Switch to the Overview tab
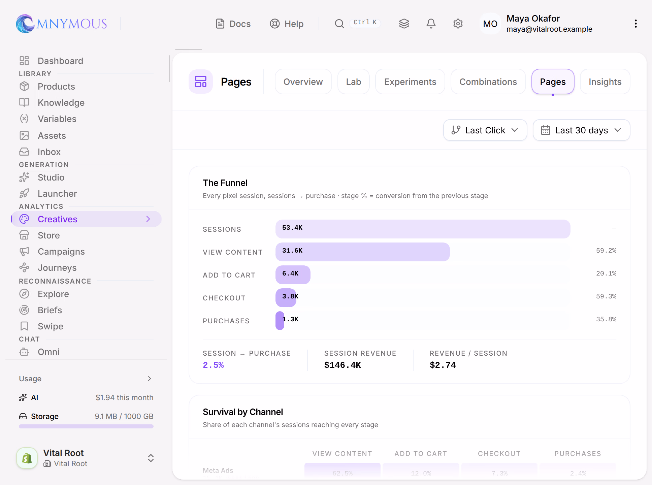The image size is (652, 485). (303, 82)
